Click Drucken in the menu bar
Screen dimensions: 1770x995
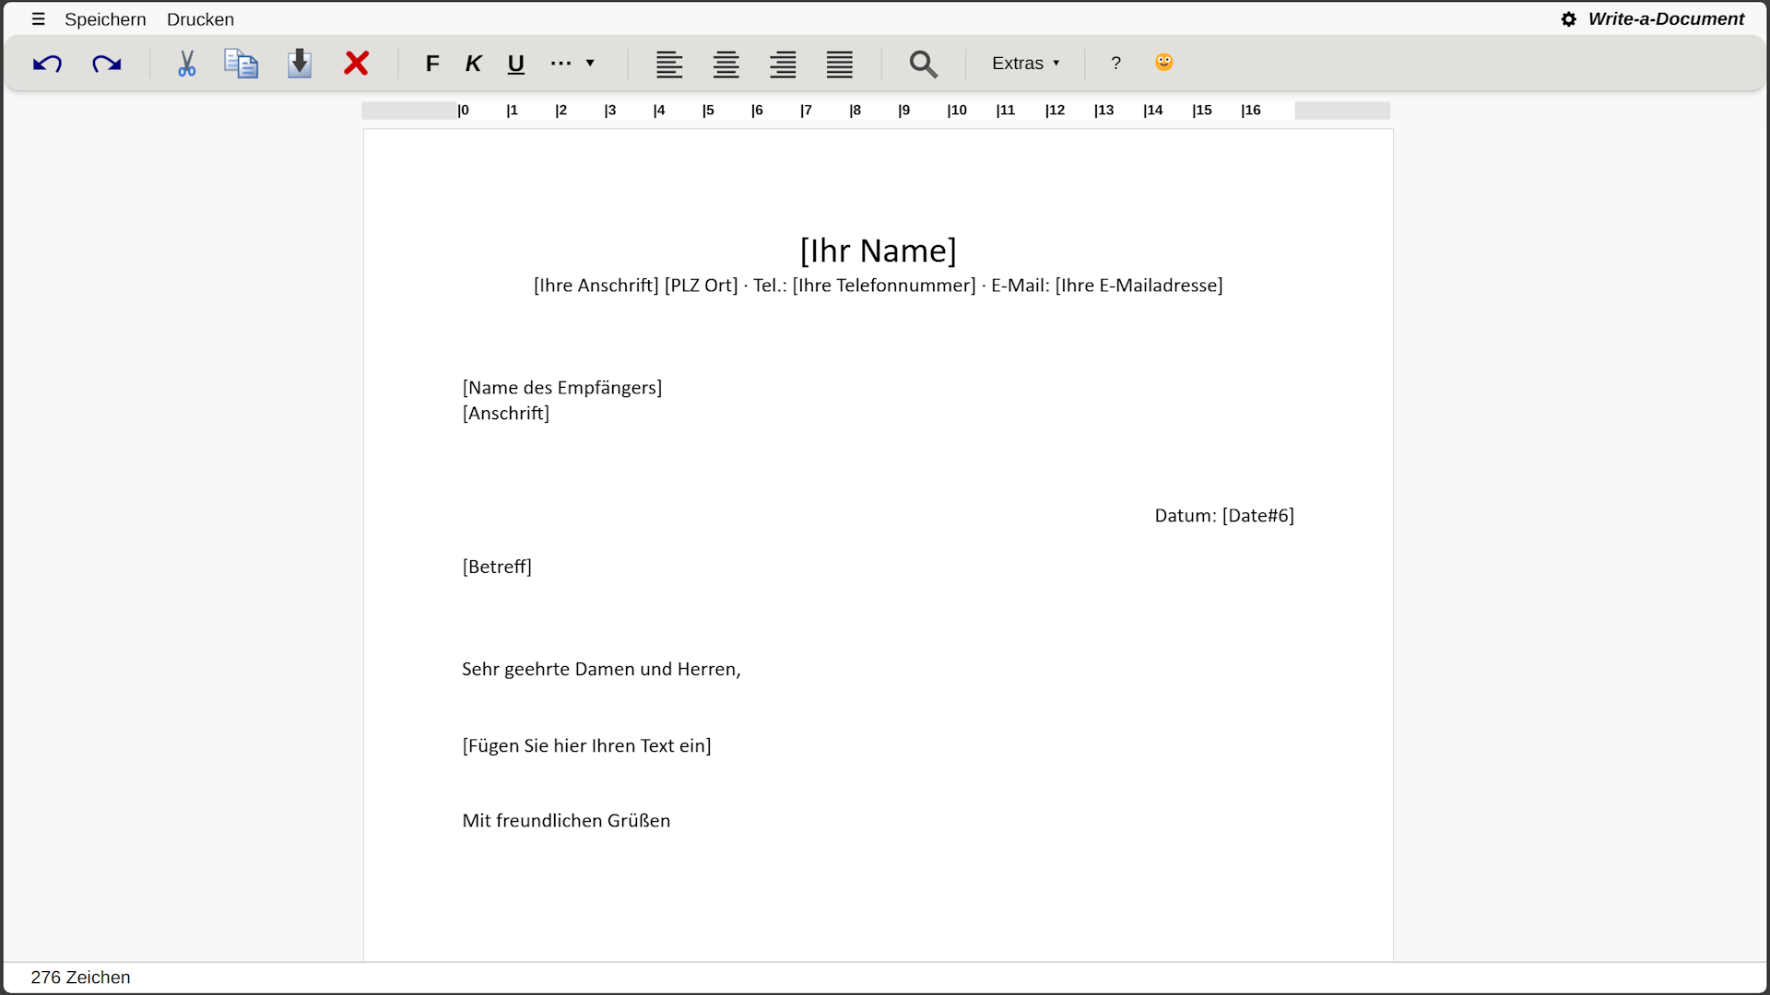coord(200,19)
